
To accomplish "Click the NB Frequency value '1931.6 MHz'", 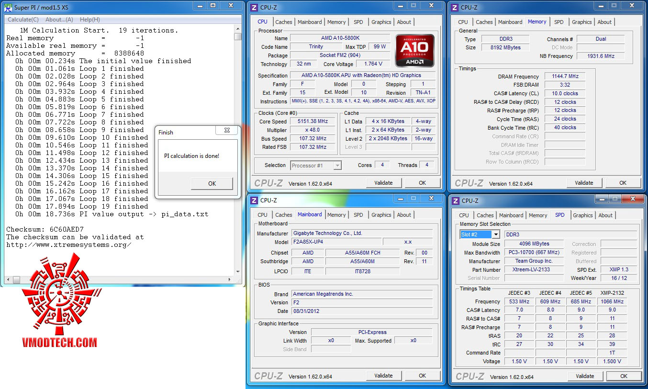I will (x=601, y=56).
